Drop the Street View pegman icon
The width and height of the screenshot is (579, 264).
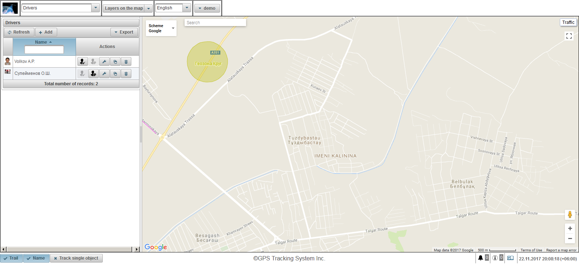click(570, 214)
